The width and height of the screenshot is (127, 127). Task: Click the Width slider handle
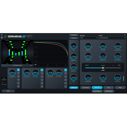point(103,68)
